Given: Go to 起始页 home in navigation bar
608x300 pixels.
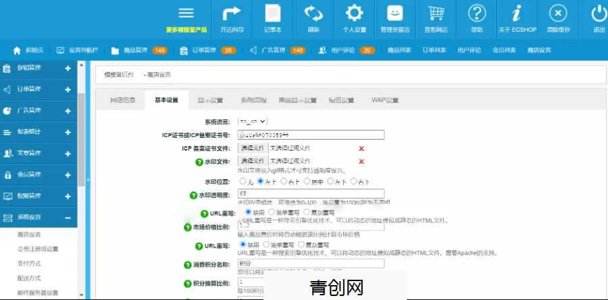Looking at the screenshot, I should coord(28,51).
